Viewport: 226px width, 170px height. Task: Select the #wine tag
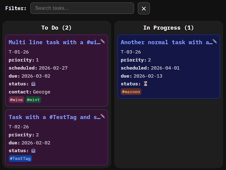point(16,100)
